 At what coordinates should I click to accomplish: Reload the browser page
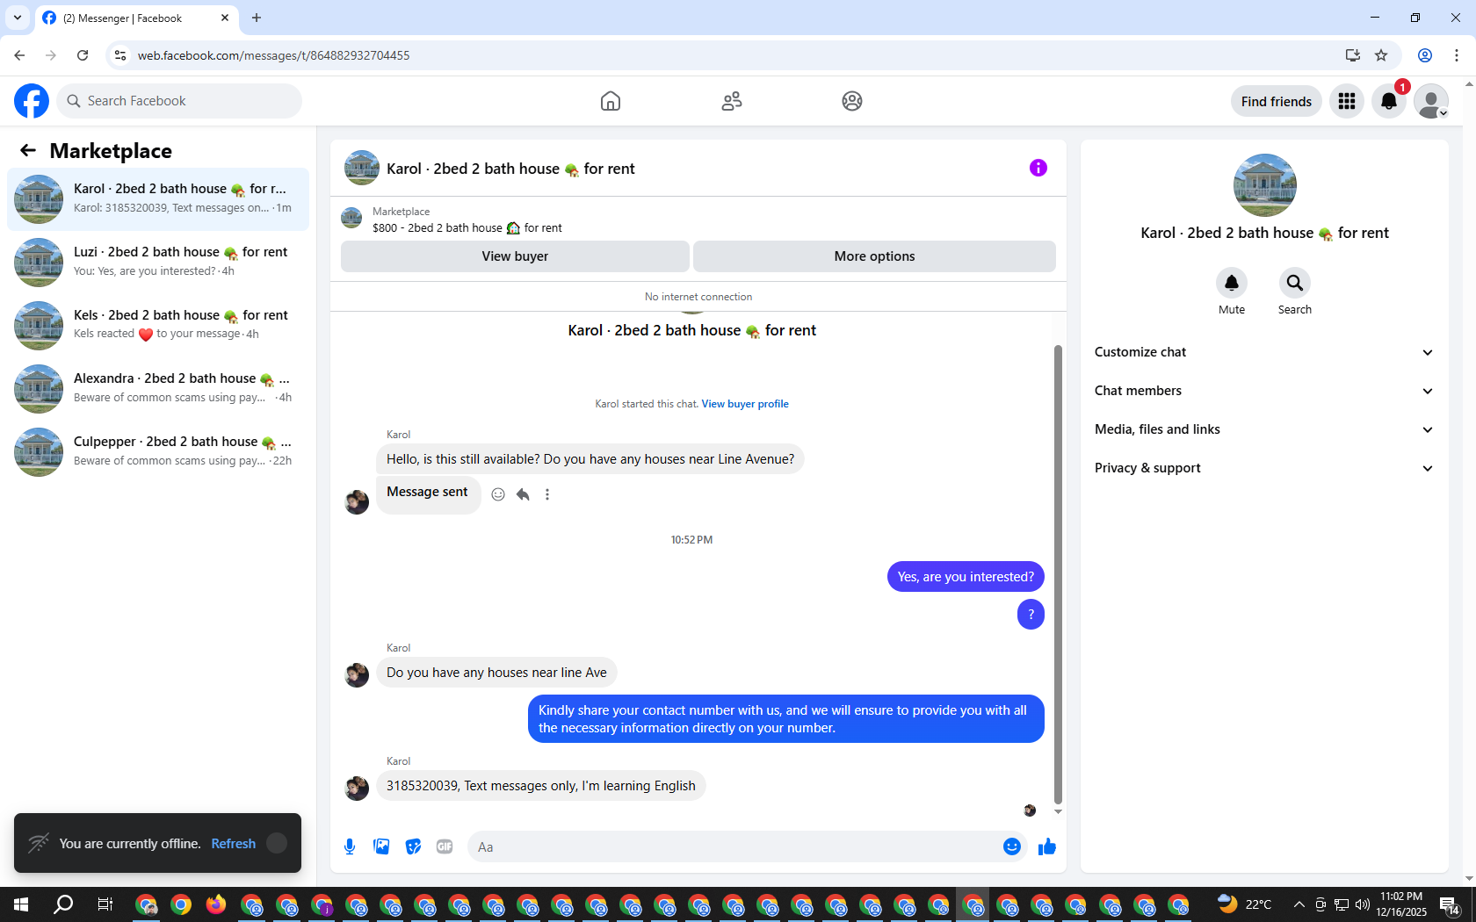point(83,55)
